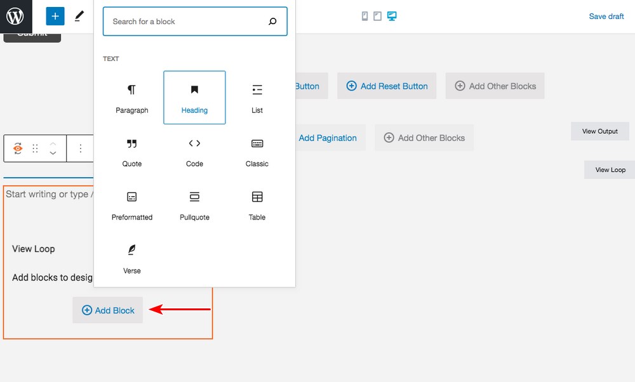Insert a Heading block

[194, 98]
